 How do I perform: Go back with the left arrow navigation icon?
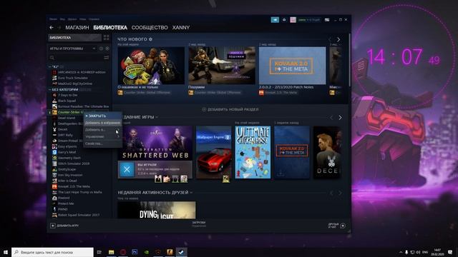click(52, 27)
